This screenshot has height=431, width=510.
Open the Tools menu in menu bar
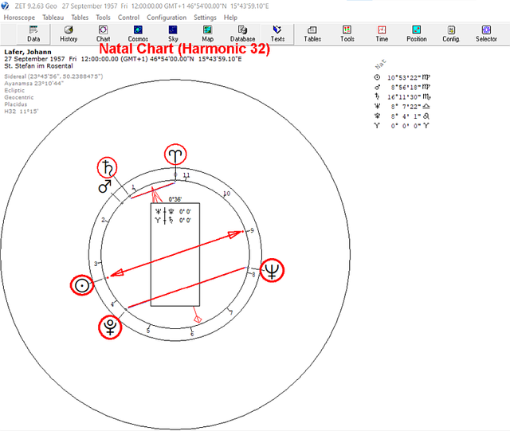click(x=103, y=18)
